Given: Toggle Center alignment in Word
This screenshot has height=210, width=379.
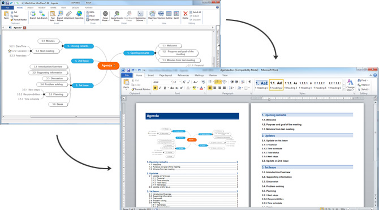Looking at the screenshot, I should (x=214, y=88).
